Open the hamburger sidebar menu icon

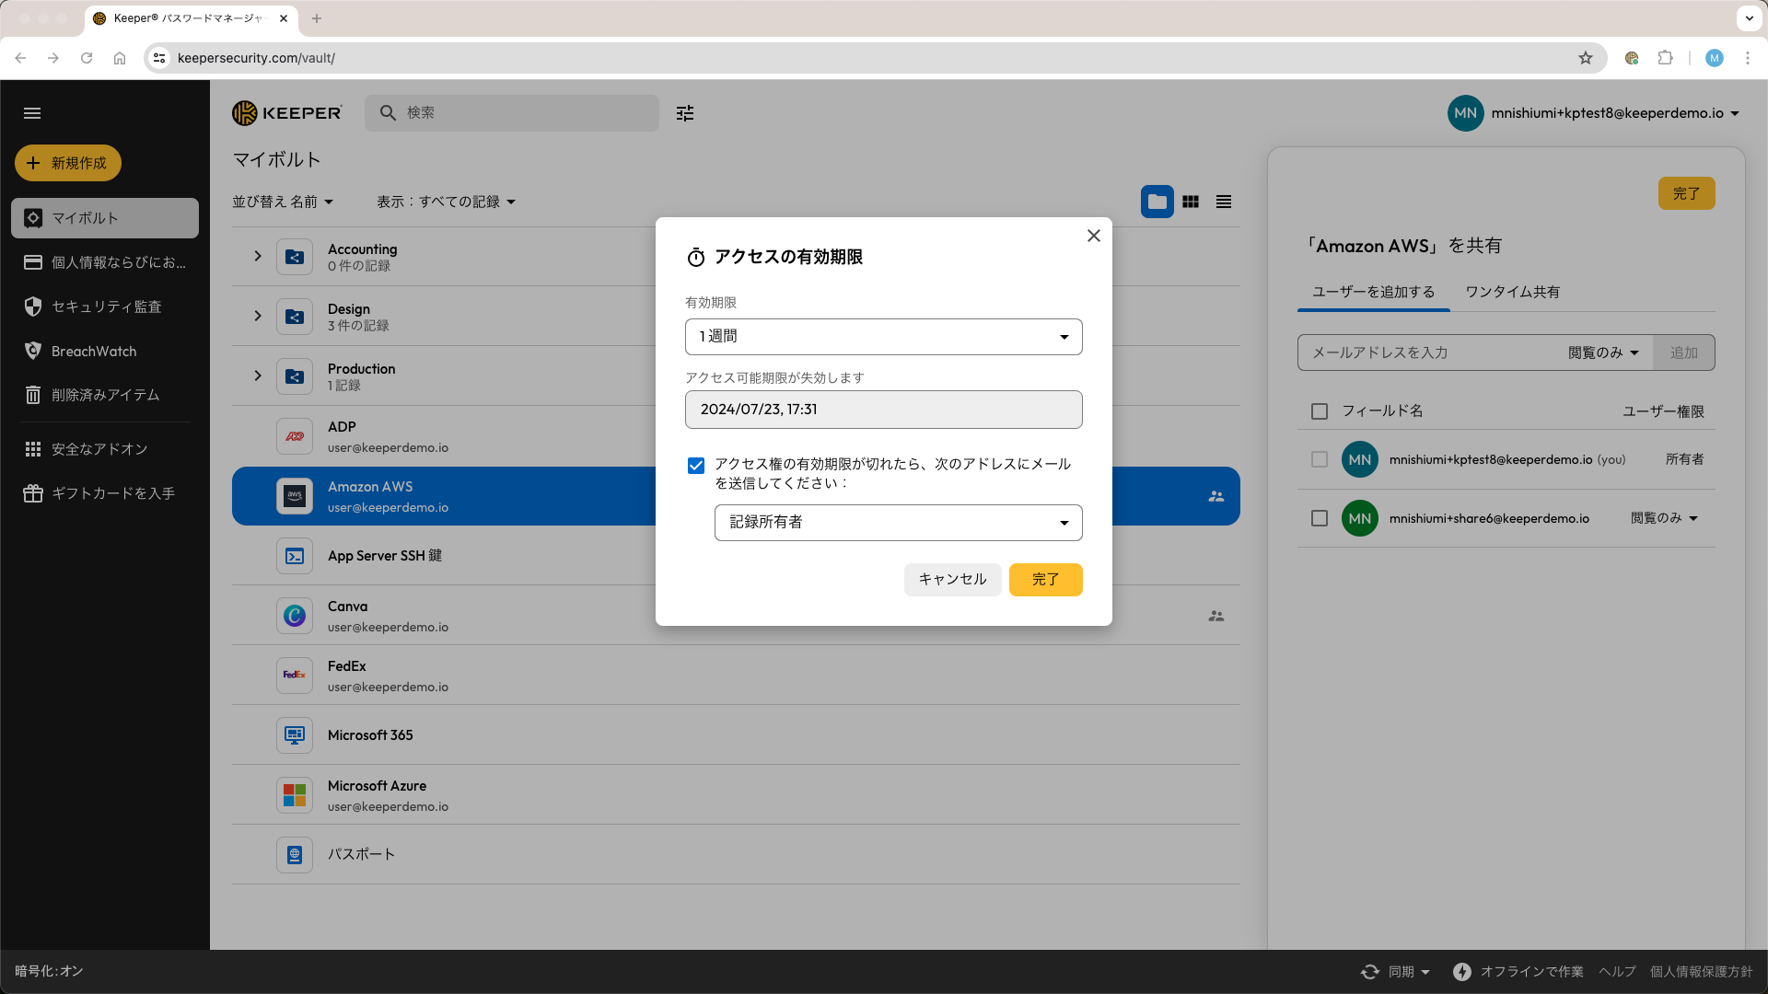click(32, 113)
